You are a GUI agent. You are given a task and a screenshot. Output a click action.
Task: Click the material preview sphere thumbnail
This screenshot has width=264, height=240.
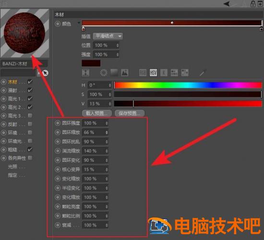tap(24, 33)
